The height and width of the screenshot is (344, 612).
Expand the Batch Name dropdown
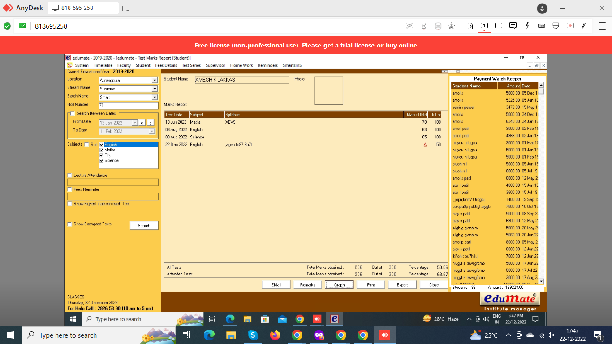(x=155, y=98)
